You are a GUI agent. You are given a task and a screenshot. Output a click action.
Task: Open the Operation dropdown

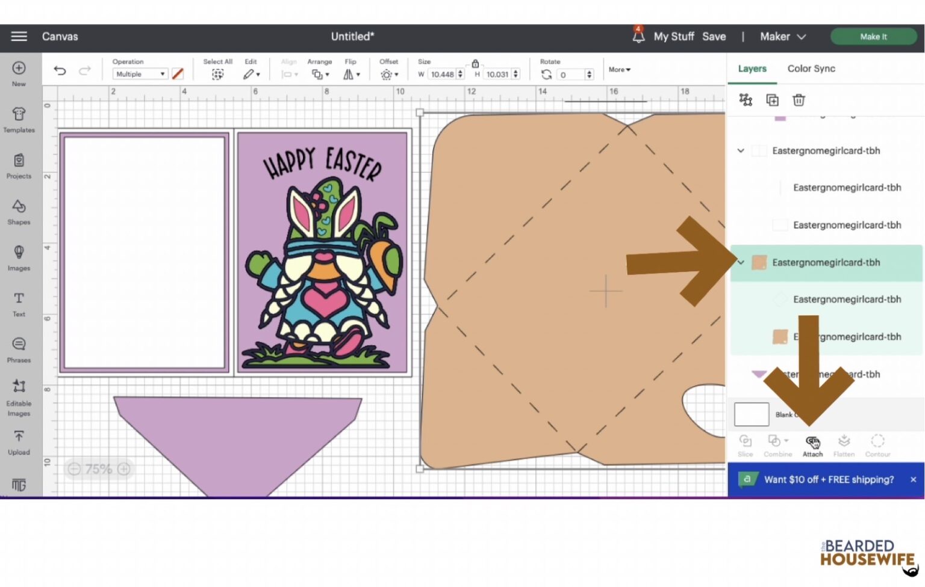pos(139,73)
